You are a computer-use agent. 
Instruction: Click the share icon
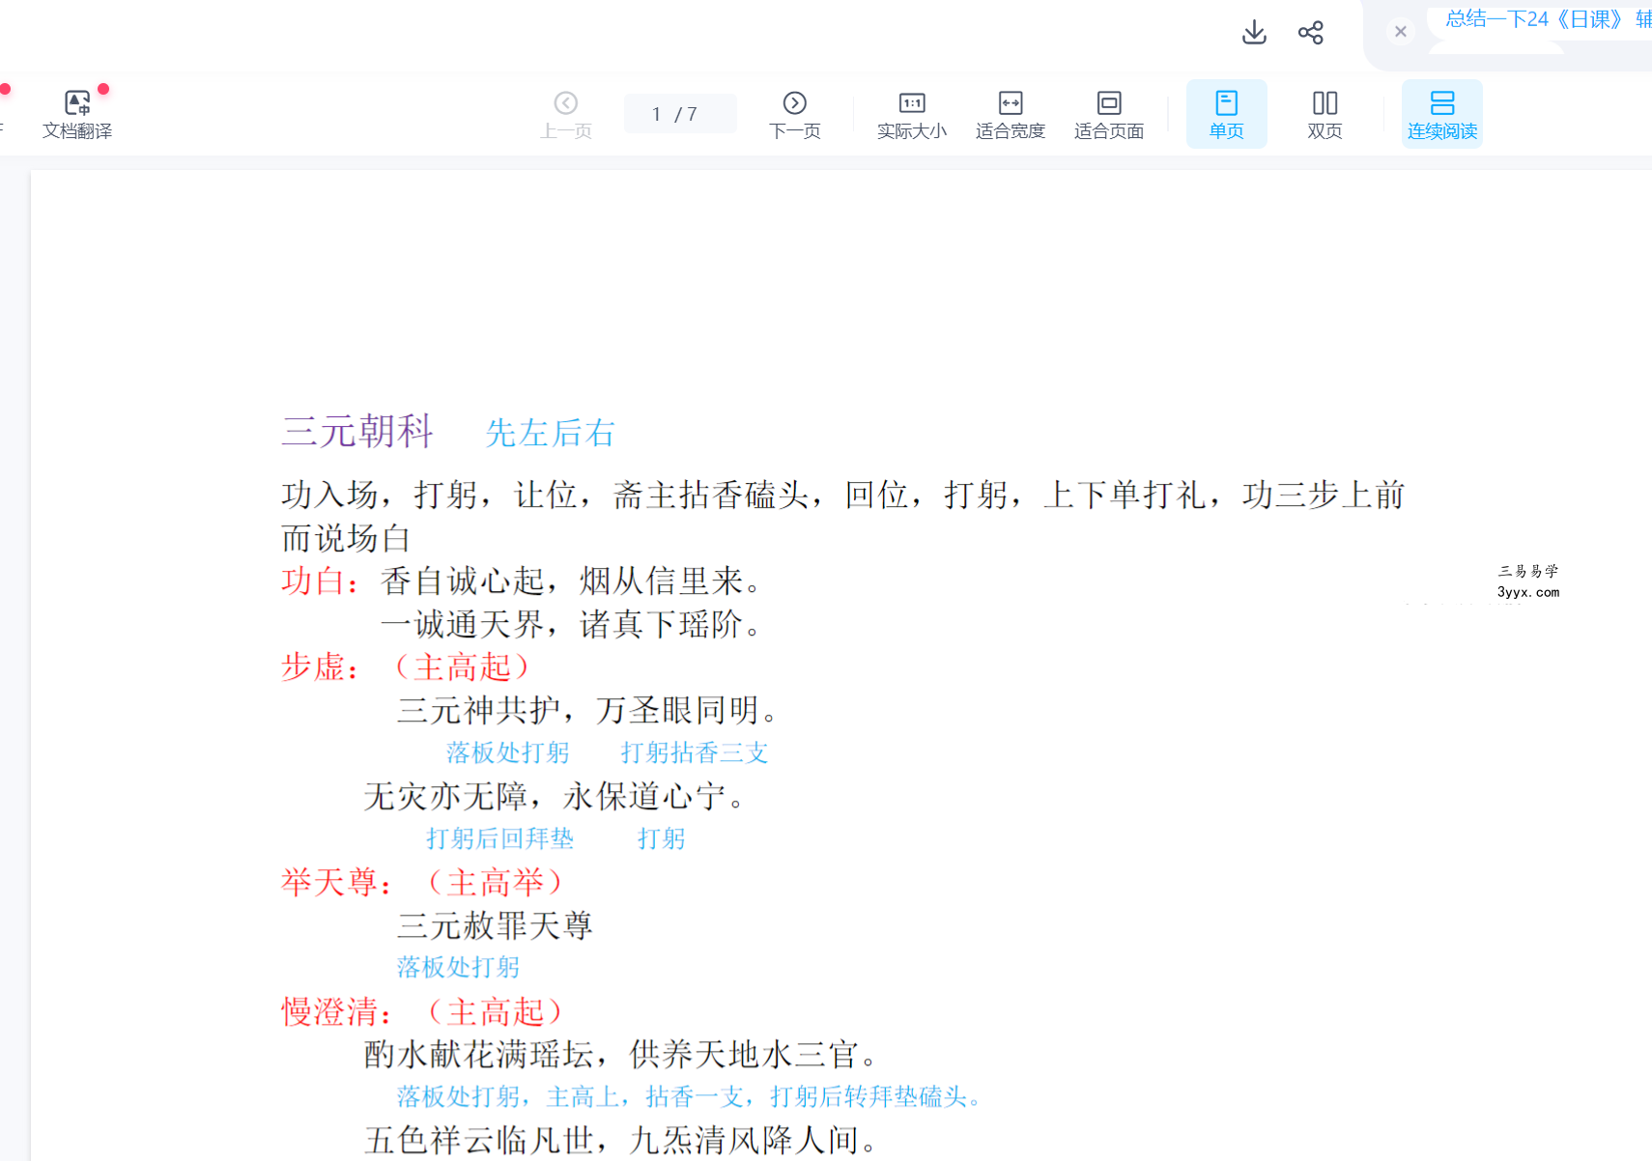[1311, 33]
